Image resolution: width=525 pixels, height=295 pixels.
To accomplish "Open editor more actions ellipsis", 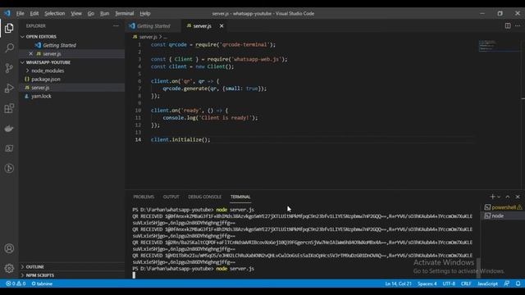I will point(518,25).
